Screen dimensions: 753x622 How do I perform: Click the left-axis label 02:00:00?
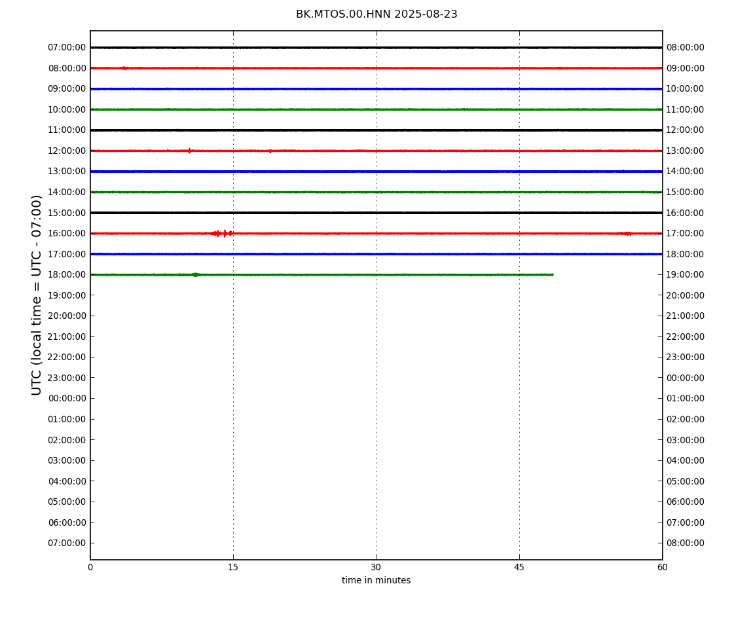[67, 440]
